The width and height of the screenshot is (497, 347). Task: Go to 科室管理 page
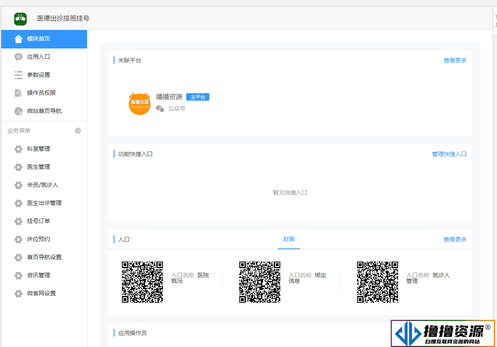44,149
